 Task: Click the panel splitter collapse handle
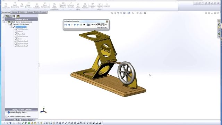coord(39,65)
